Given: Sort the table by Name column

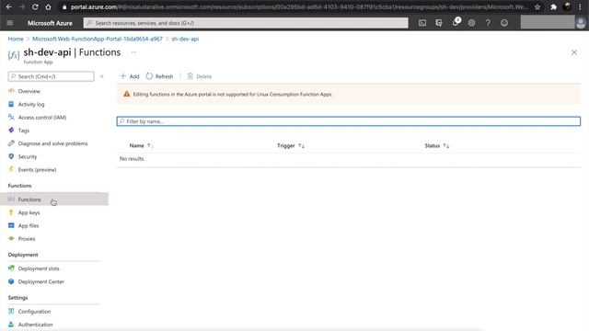Looking at the screenshot, I should tap(141, 145).
